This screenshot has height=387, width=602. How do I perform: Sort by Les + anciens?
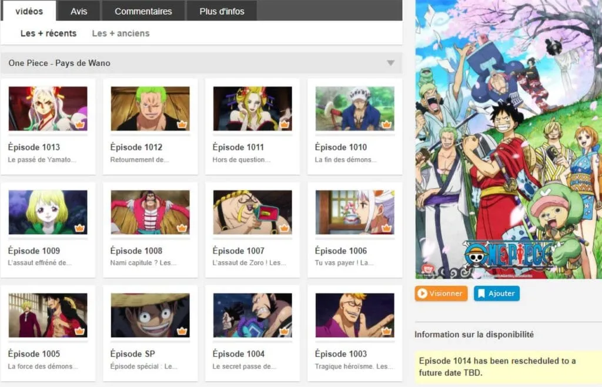coord(121,34)
